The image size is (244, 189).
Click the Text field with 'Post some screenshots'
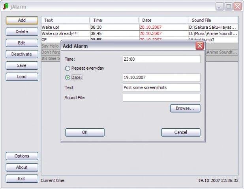click(161, 87)
